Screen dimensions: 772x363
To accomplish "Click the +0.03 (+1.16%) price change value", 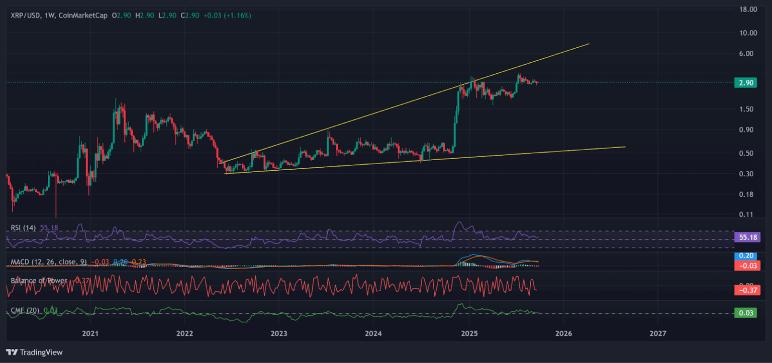I will pos(227,16).
